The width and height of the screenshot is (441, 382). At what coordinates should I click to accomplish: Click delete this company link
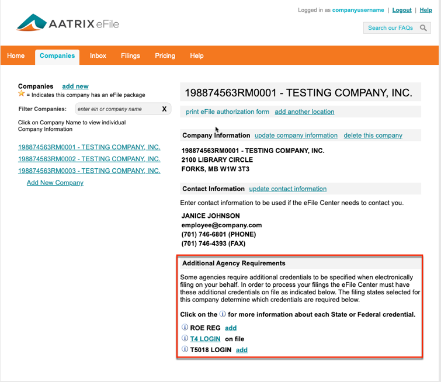click(x=373, y=136)
